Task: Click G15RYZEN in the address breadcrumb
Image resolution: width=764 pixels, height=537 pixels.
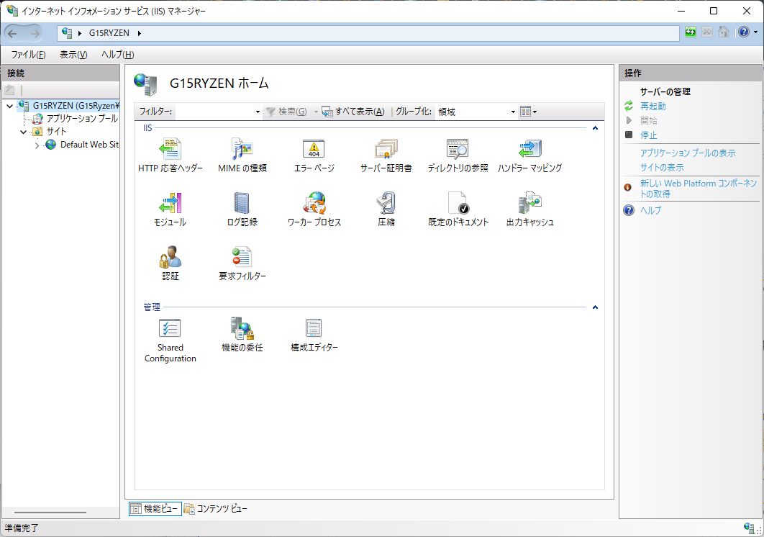Action: point(109,33)
